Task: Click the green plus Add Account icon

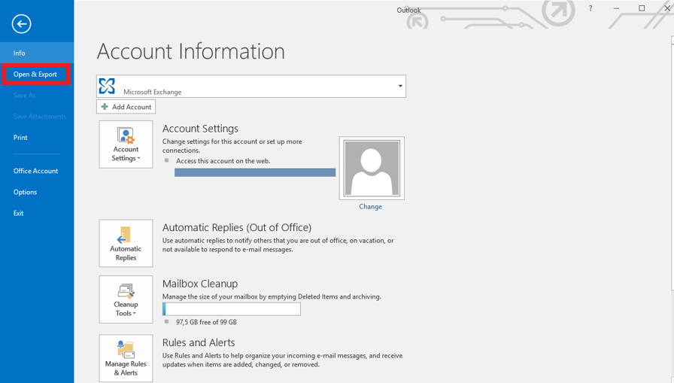Action: [x=105, y=107]
